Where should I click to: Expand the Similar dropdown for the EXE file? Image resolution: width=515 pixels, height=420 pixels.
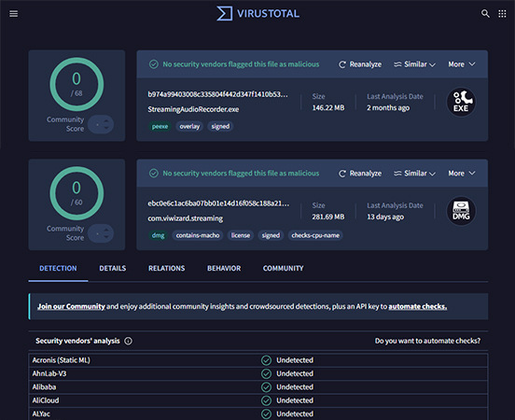414,64
